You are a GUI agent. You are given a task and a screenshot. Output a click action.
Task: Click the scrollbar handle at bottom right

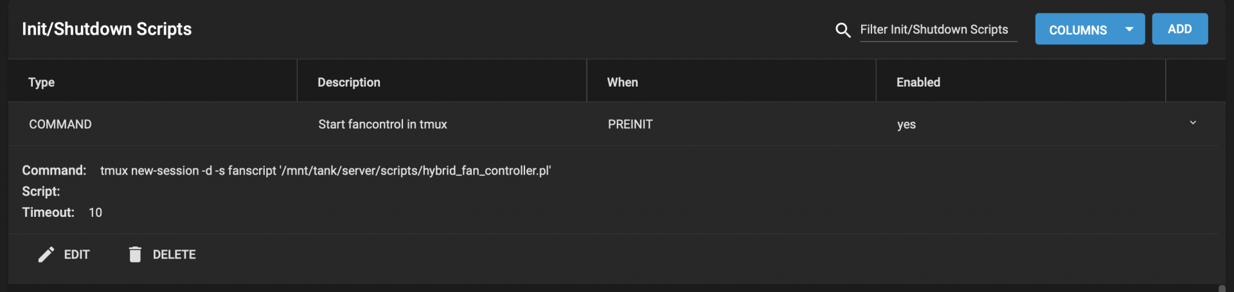(1222, 288)
